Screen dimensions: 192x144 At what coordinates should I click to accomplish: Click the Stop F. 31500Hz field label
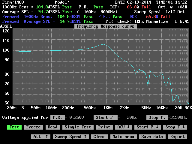pos(157,118)
